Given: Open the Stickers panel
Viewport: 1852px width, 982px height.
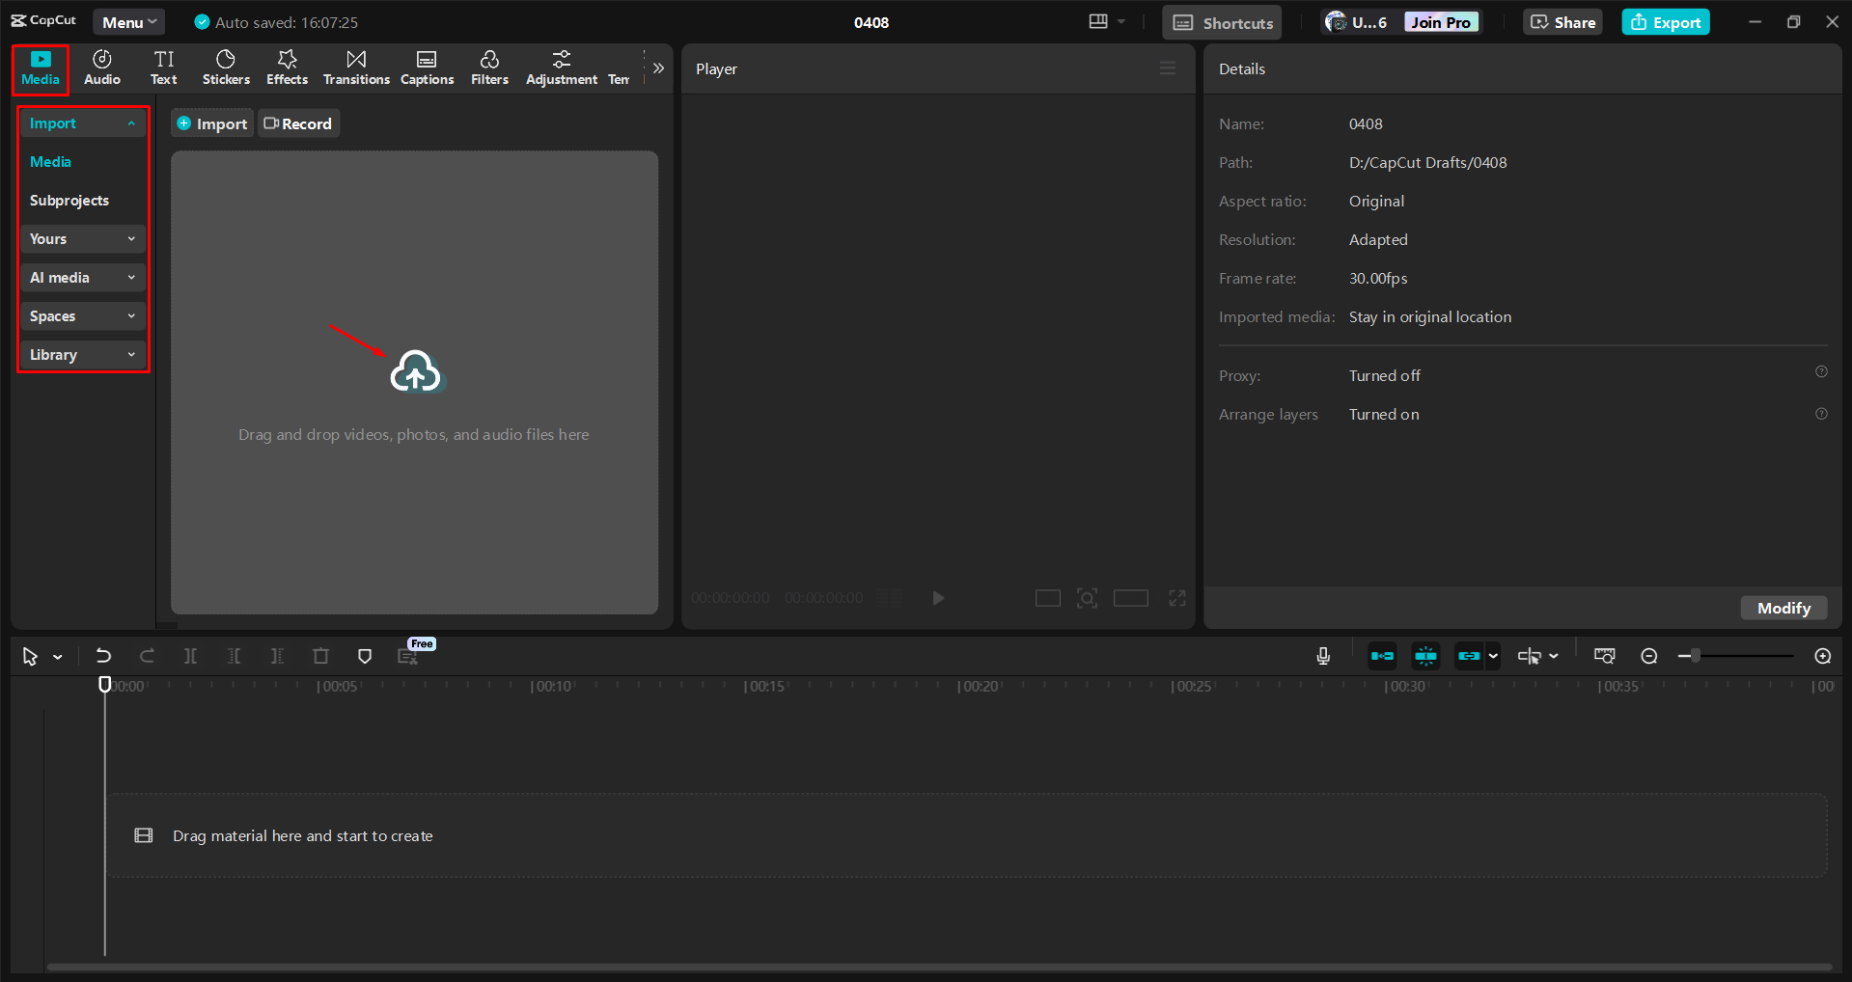Looking at the screenshot, I should point(225,67).
